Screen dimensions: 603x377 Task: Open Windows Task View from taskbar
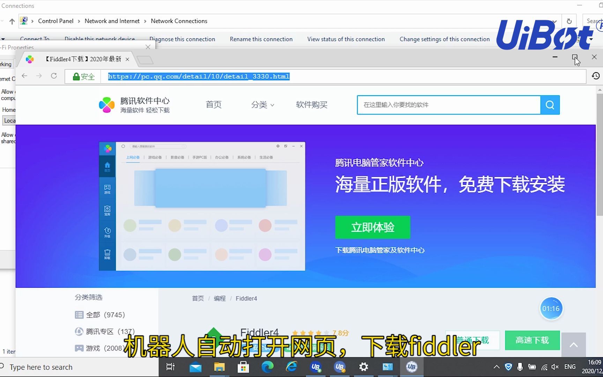170,367
